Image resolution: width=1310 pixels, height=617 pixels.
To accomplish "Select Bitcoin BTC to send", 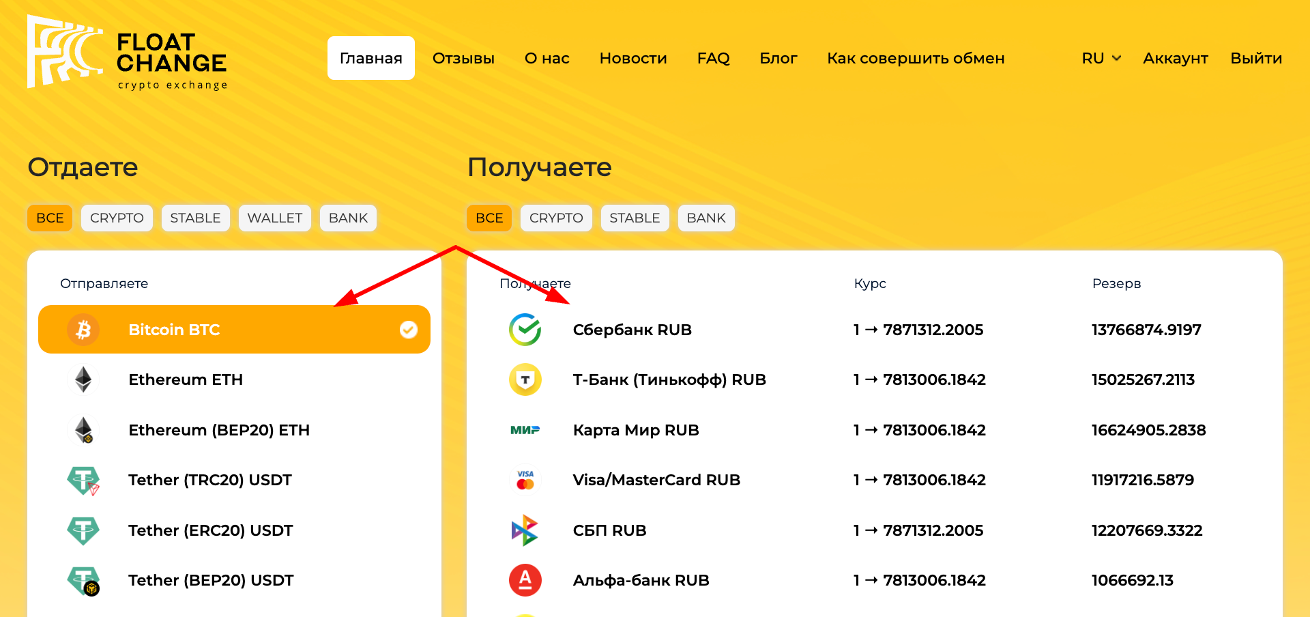I will pos(234,330).
